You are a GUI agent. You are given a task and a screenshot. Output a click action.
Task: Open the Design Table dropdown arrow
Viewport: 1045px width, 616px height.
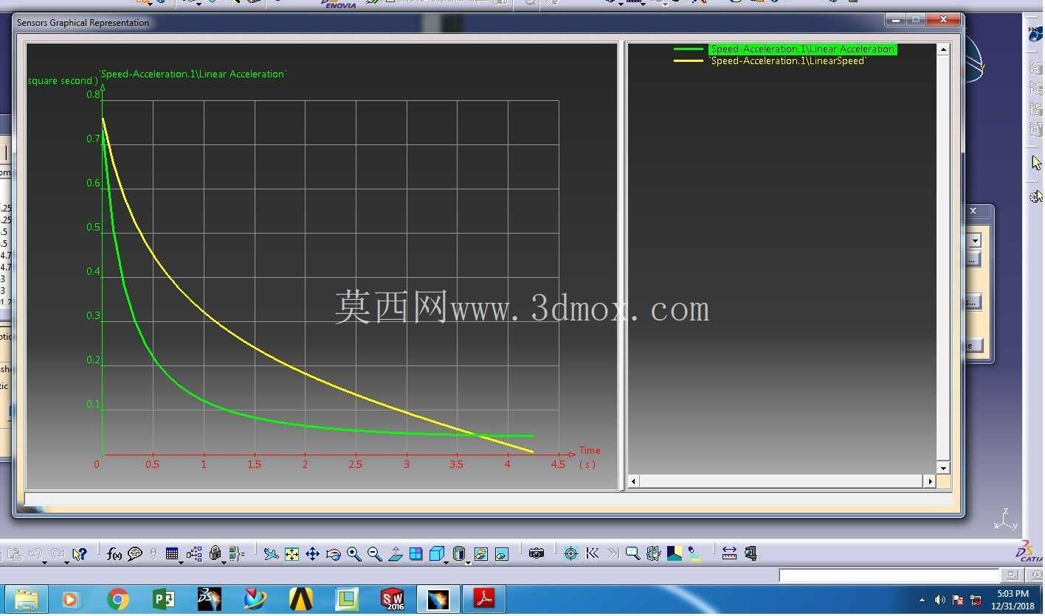click(x=181, y=563)
